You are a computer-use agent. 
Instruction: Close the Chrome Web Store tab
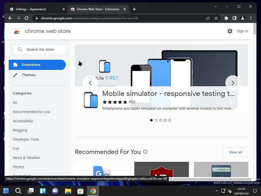[x=124, y=9]
